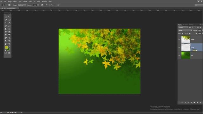
Task: Select the Quick Selection tool
Action: tap(9, 20)
